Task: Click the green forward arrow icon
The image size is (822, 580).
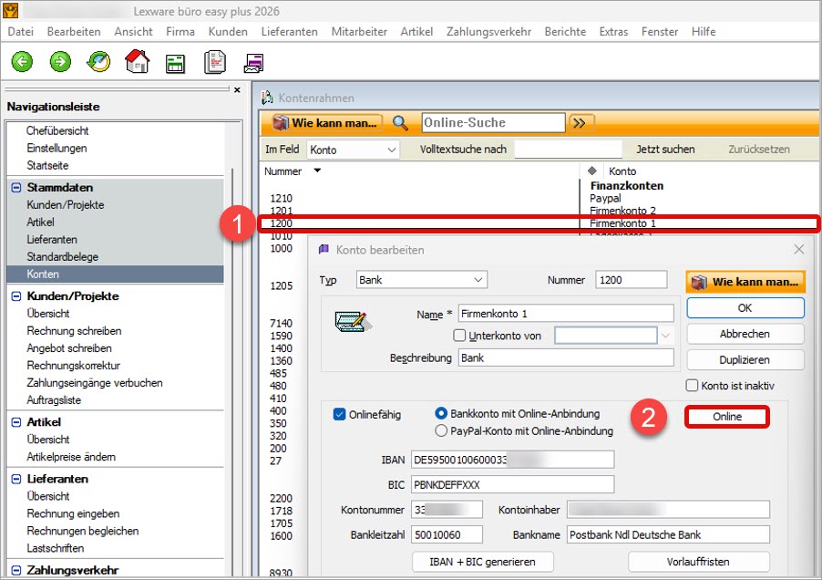Action: click(x=60, y=62)
